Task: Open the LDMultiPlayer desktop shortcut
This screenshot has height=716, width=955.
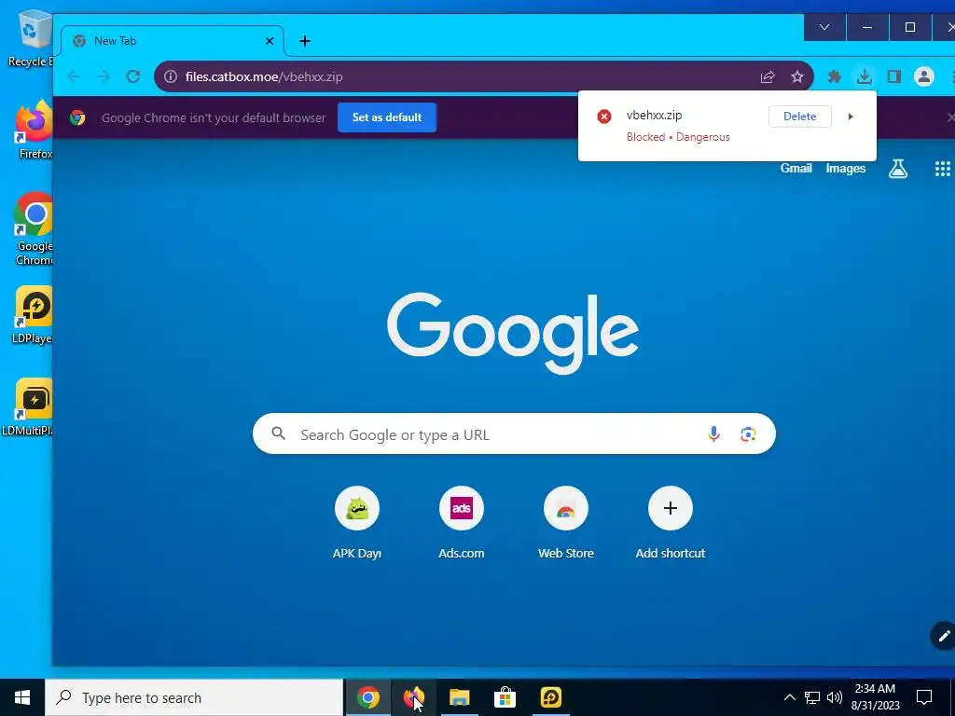Action: pyautogui.click(x=29, y=406)
